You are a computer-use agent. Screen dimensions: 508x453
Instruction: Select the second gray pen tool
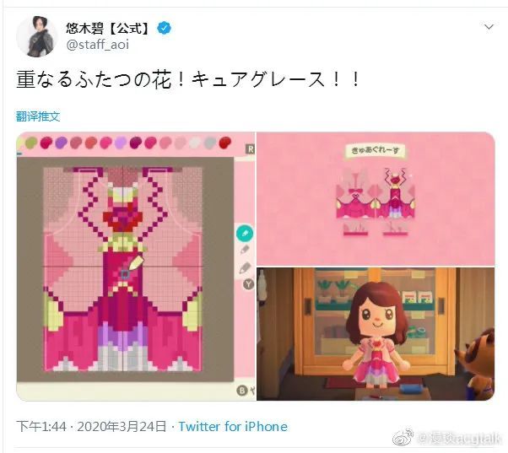[245, 251]
